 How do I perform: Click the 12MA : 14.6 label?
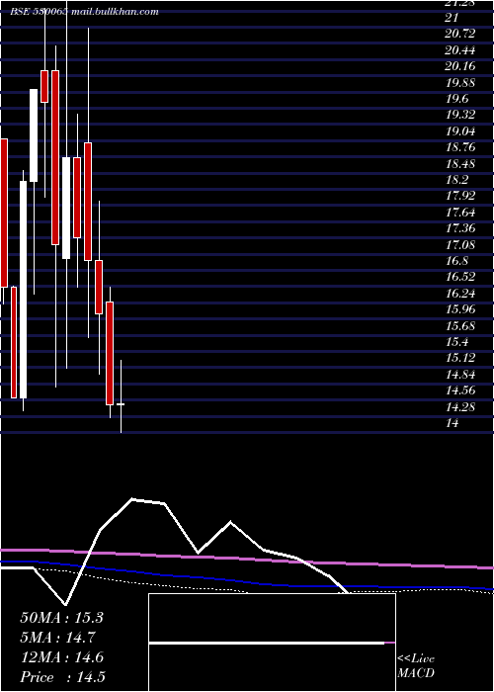(62, 657)
